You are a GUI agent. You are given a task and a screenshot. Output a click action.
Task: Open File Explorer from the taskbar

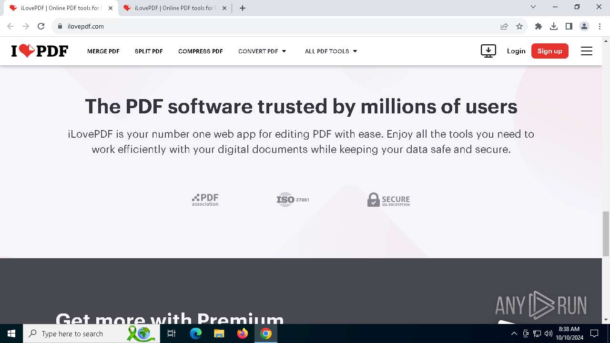click(x=219, y=333)
